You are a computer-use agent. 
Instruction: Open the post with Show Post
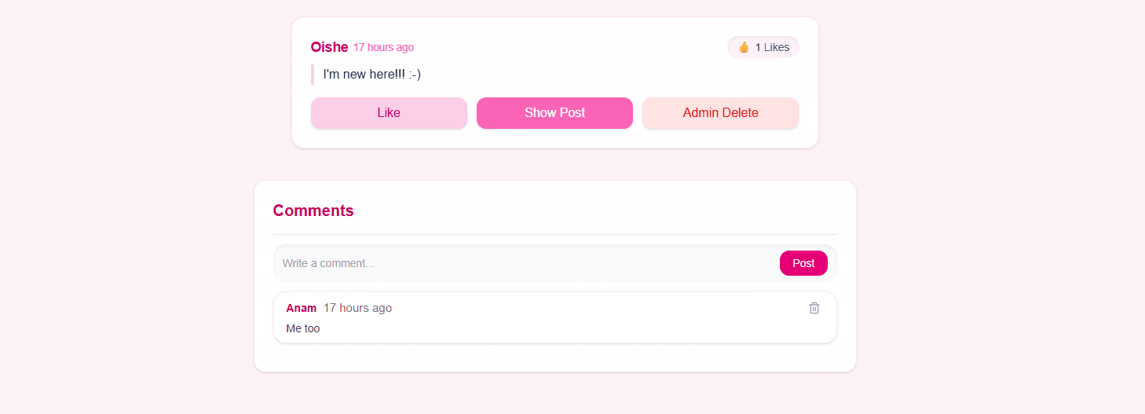click(554, 113)
